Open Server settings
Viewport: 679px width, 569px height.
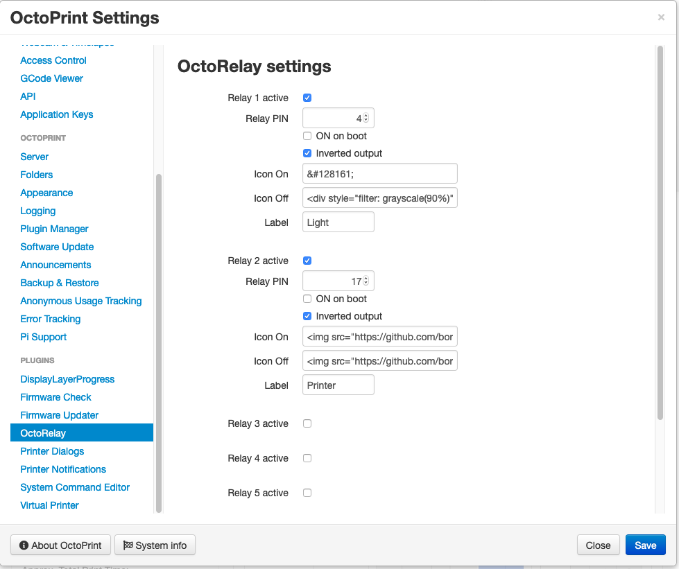[x=34, y=157]
